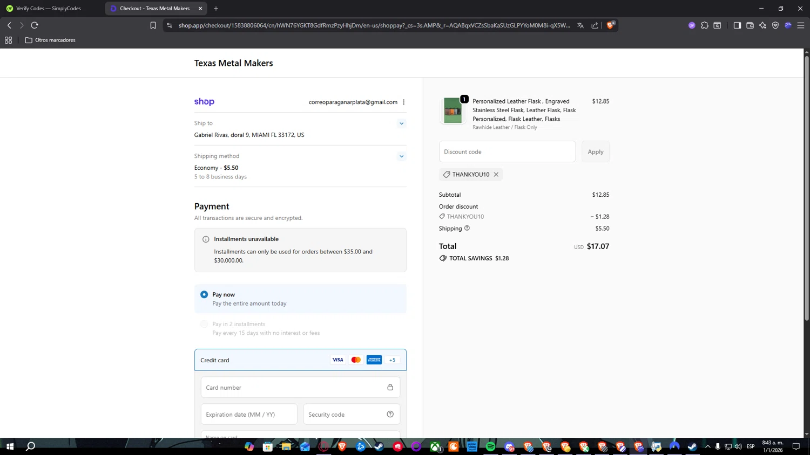Click the Shipping info question-mark icon
This screenshot has height=455, width=810.
pos(467,228)
